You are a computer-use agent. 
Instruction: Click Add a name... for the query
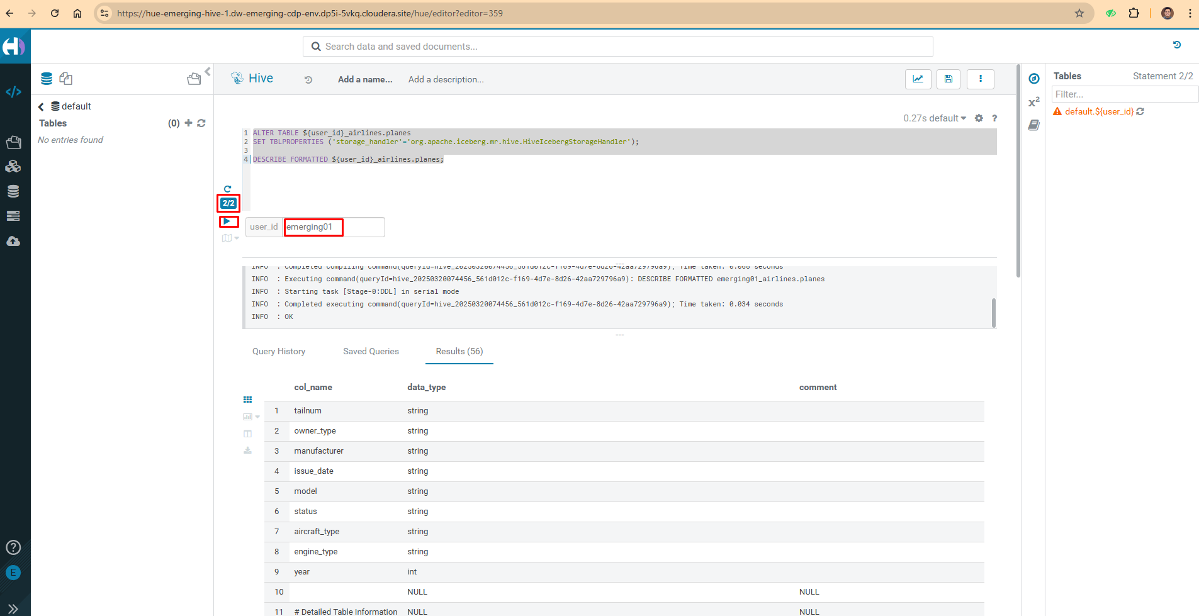[365, 80]
